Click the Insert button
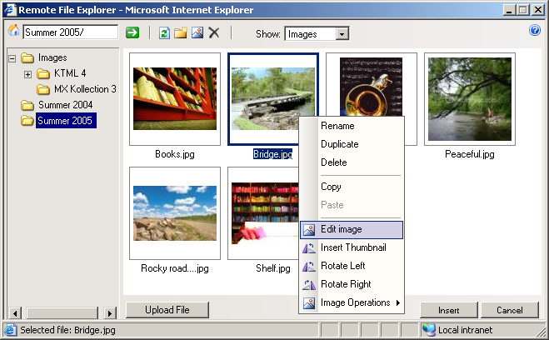The image size is (549, 340). tap(448, 310)
